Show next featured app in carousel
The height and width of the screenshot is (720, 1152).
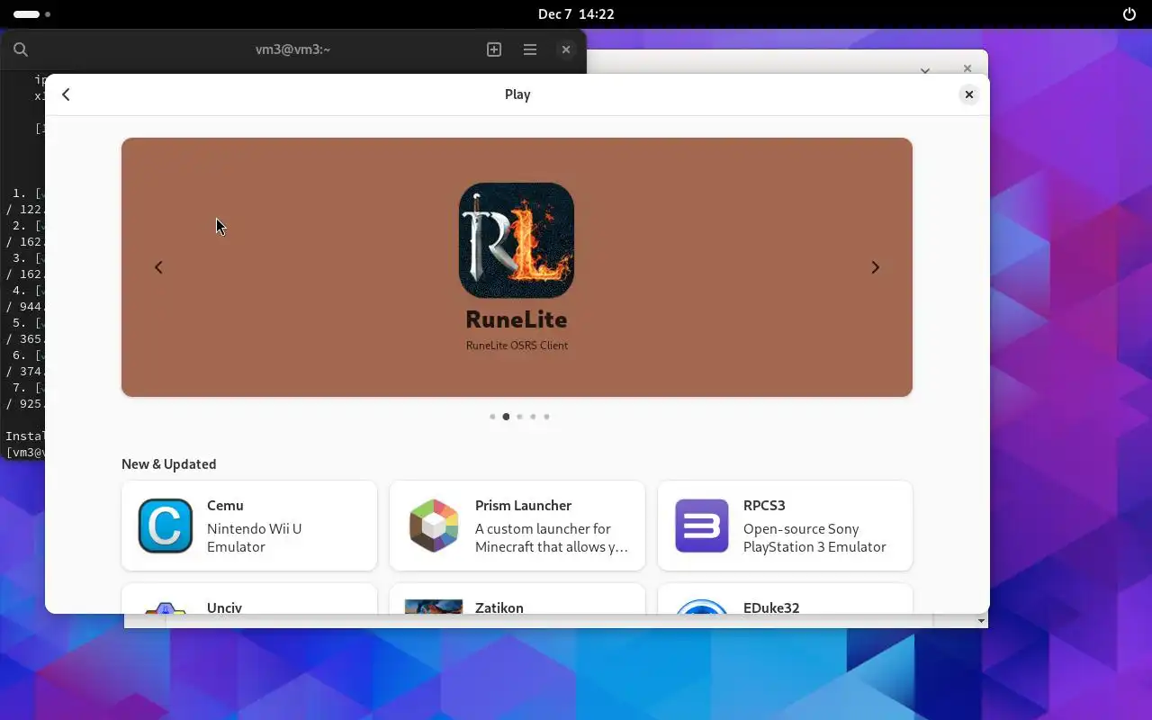click(875, 267)
